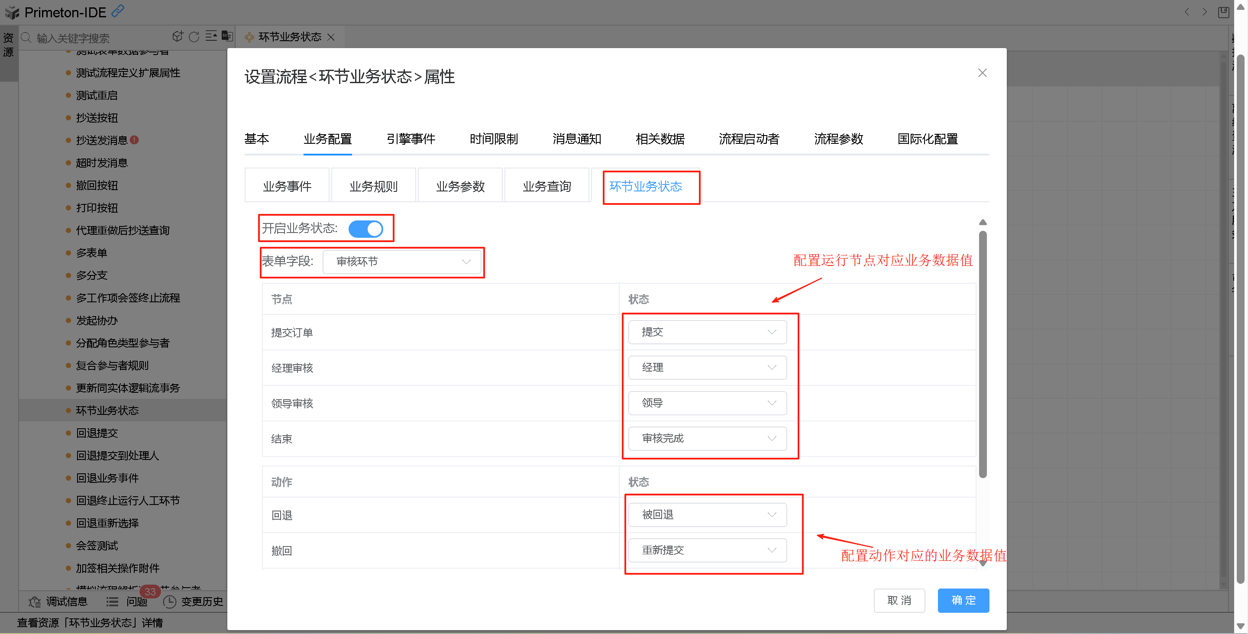Expand the 结束 node 审核完成 dropdown
The height and width of the screenshot is (634, 1248).
[x=707, y=439]
